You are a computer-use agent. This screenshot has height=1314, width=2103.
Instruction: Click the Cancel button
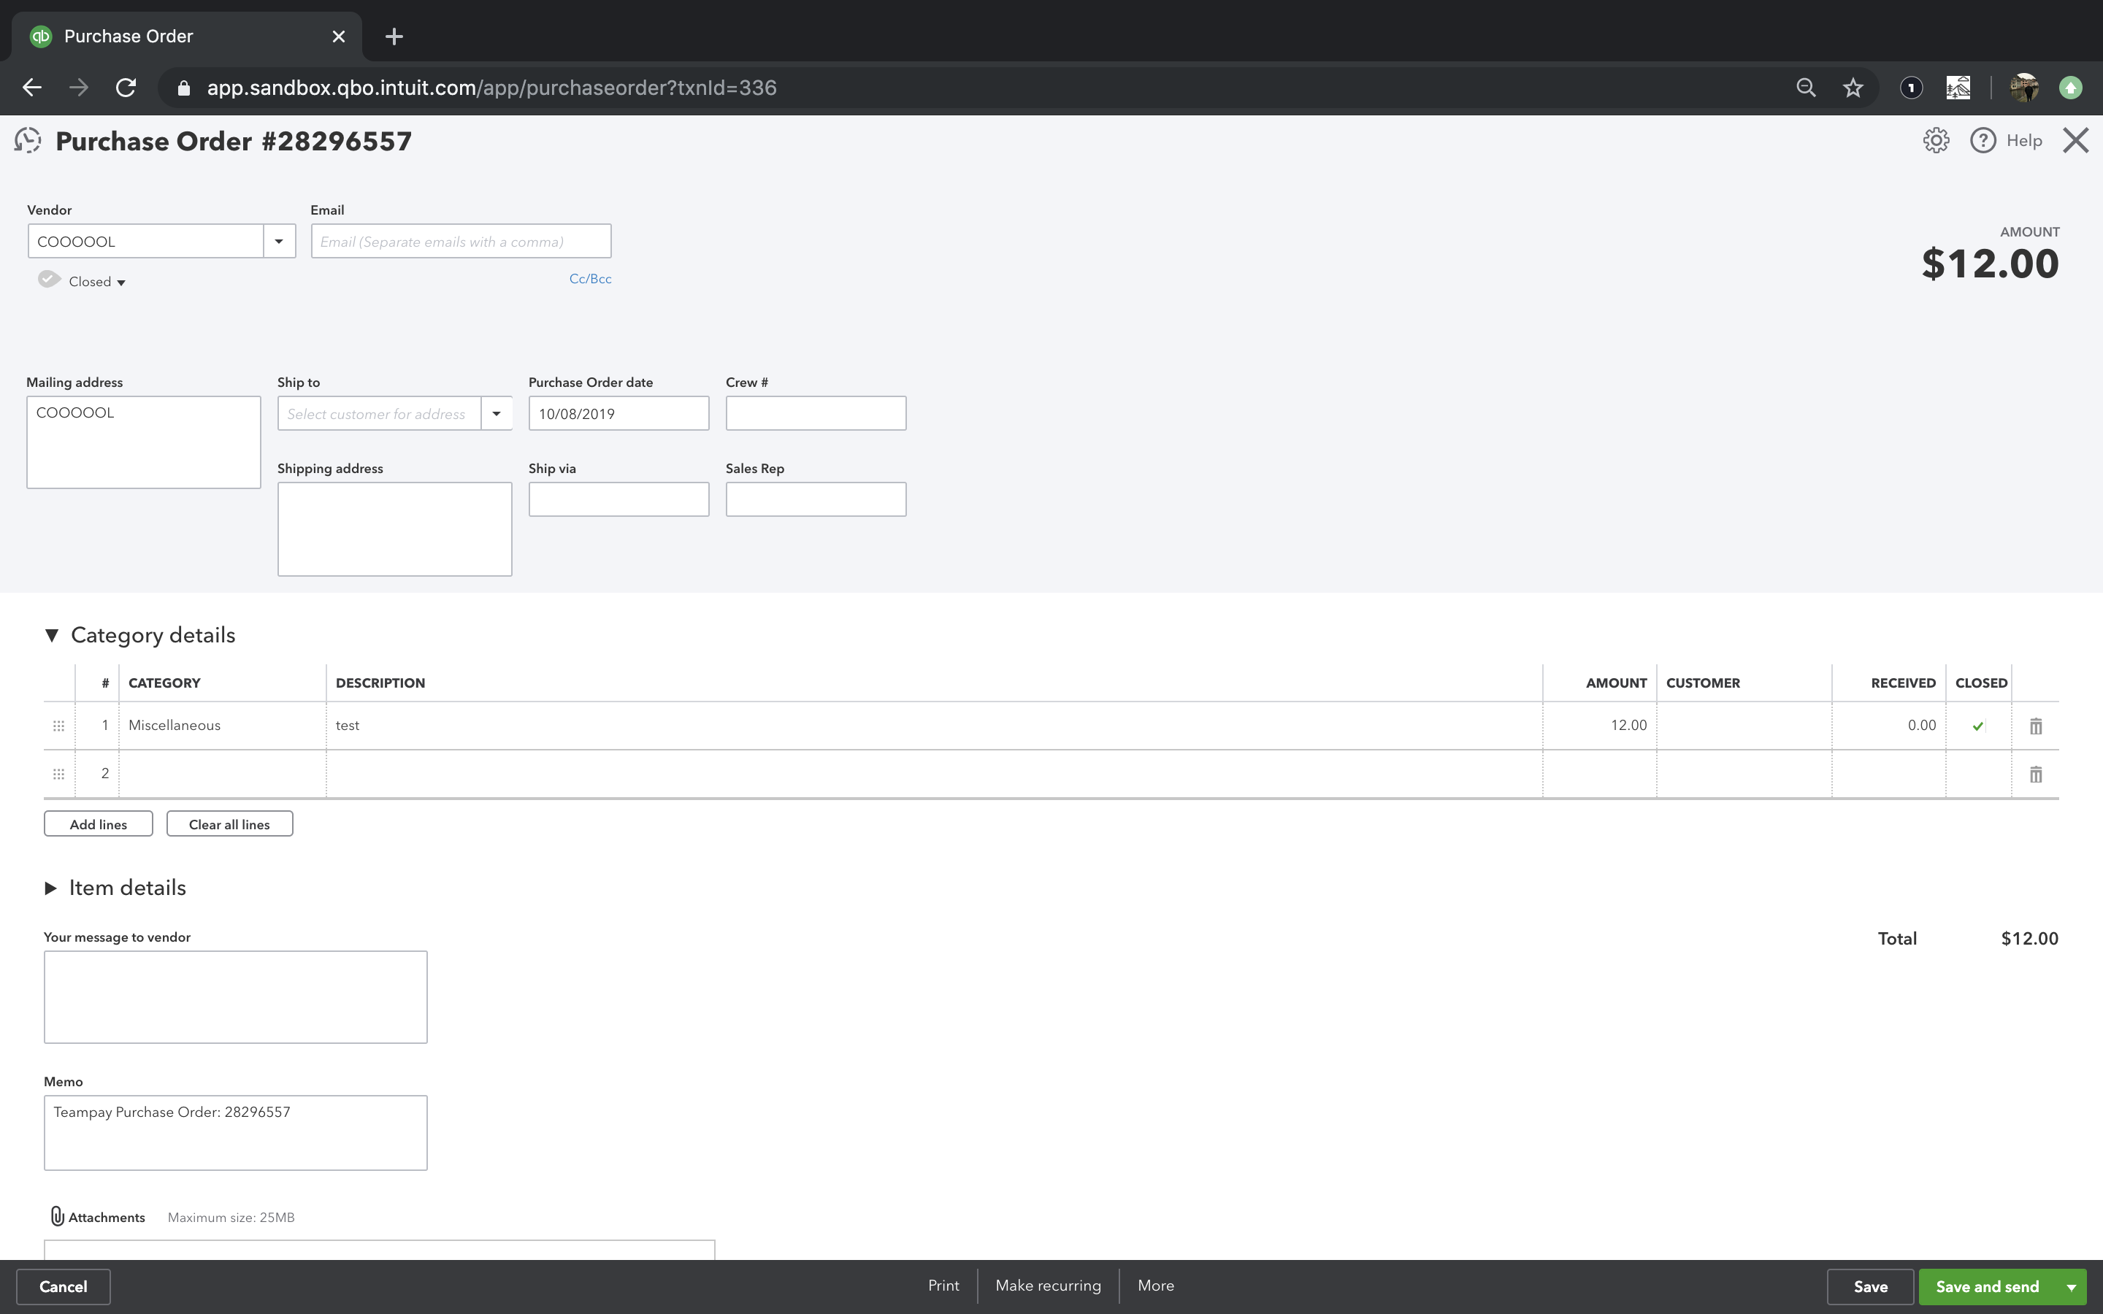pos(64,1287)
